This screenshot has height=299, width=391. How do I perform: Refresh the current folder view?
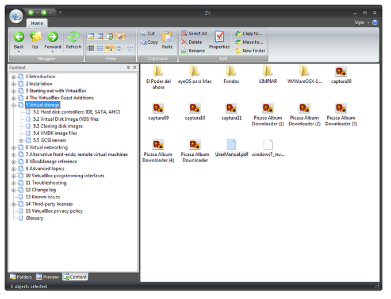point(74,40)
